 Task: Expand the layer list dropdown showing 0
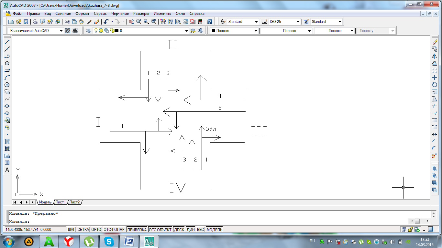point(186,31)
